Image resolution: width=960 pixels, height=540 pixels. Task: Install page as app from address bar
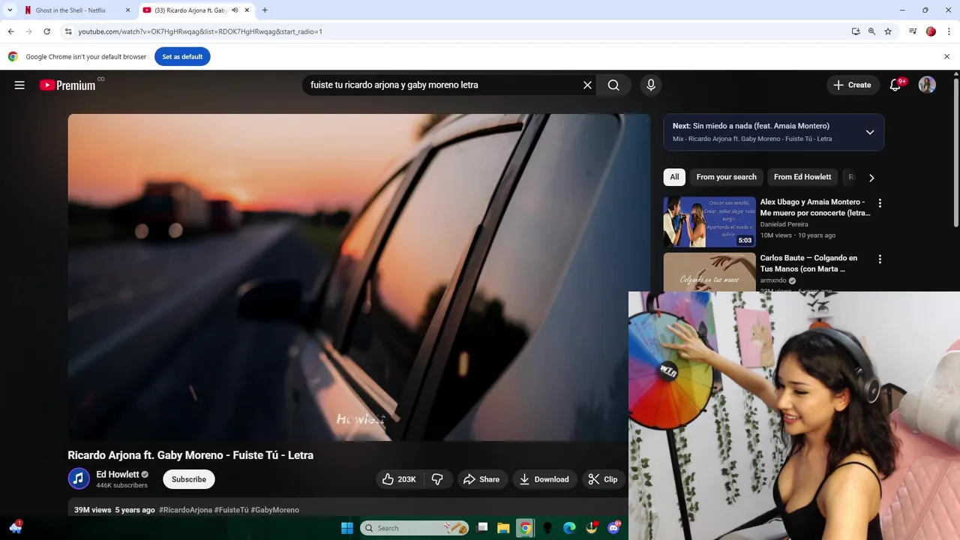856,31
